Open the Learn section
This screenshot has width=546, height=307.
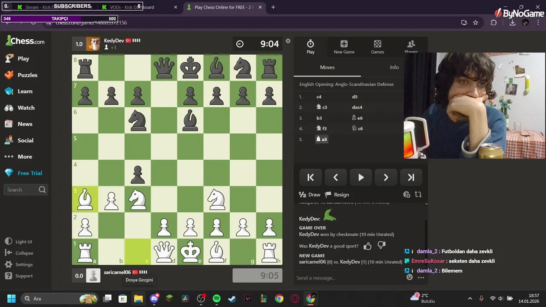[x=18, y=91]
